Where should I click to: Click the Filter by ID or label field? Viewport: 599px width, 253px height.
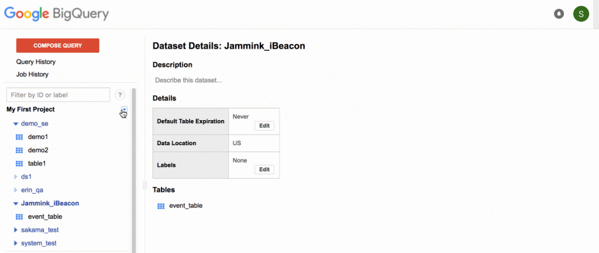(58, 95)
